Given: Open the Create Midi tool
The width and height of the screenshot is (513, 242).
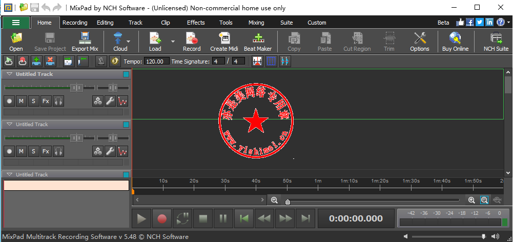Looking at the screenshot, I should point(224,42).
